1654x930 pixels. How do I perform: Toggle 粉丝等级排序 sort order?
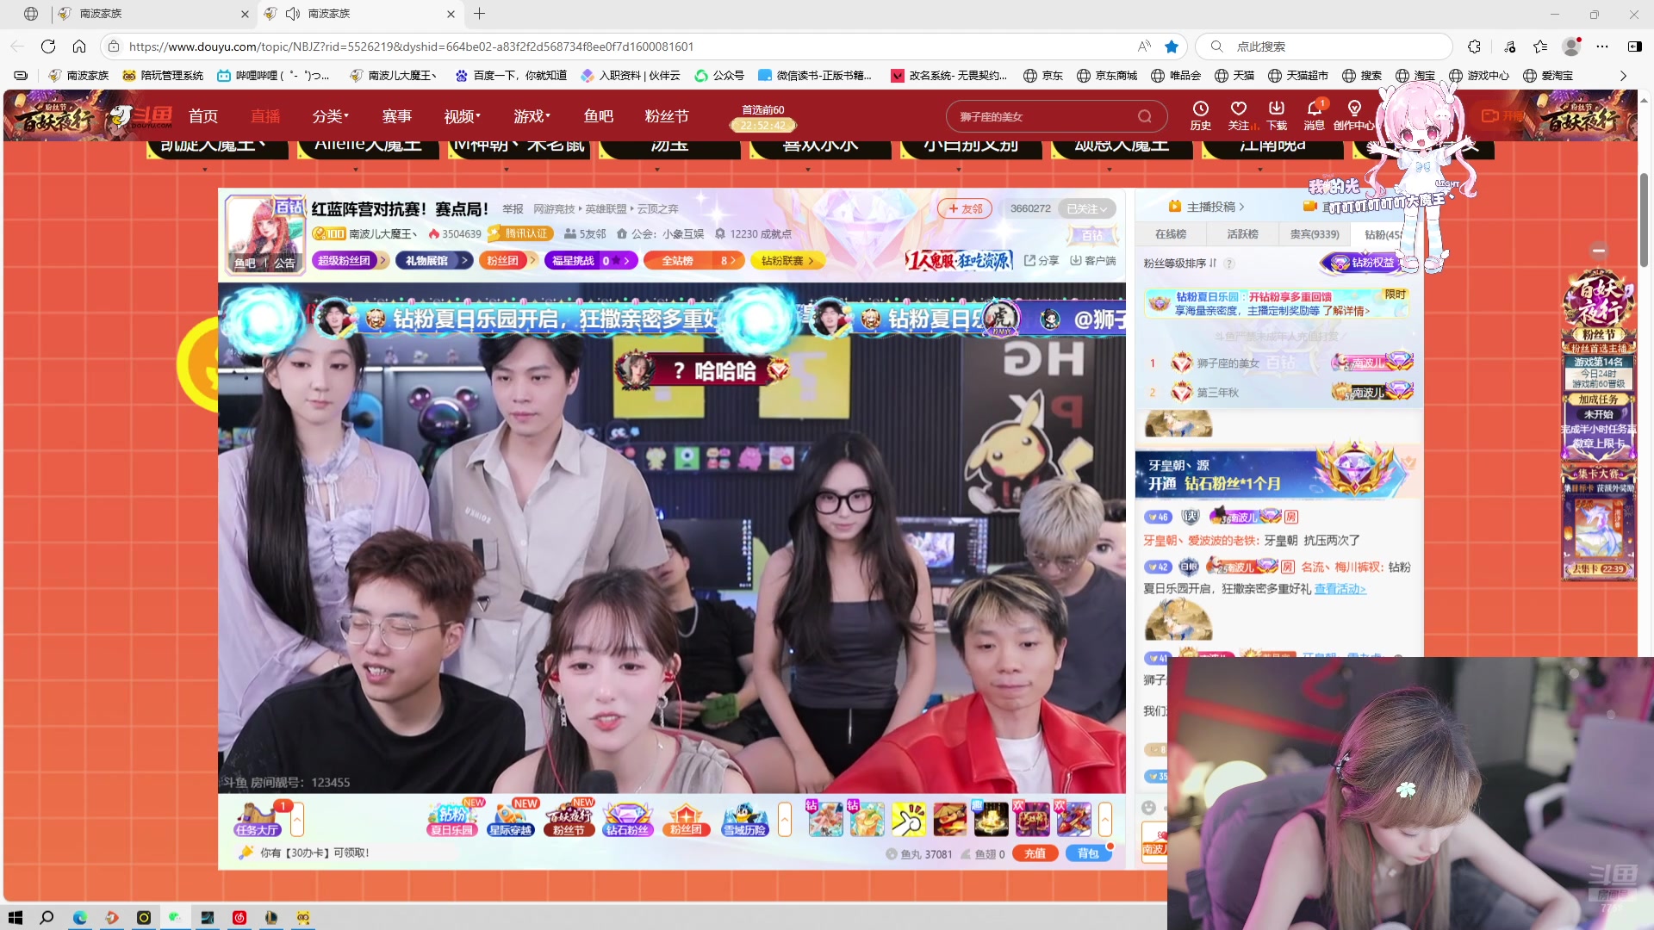[1180, 263]
